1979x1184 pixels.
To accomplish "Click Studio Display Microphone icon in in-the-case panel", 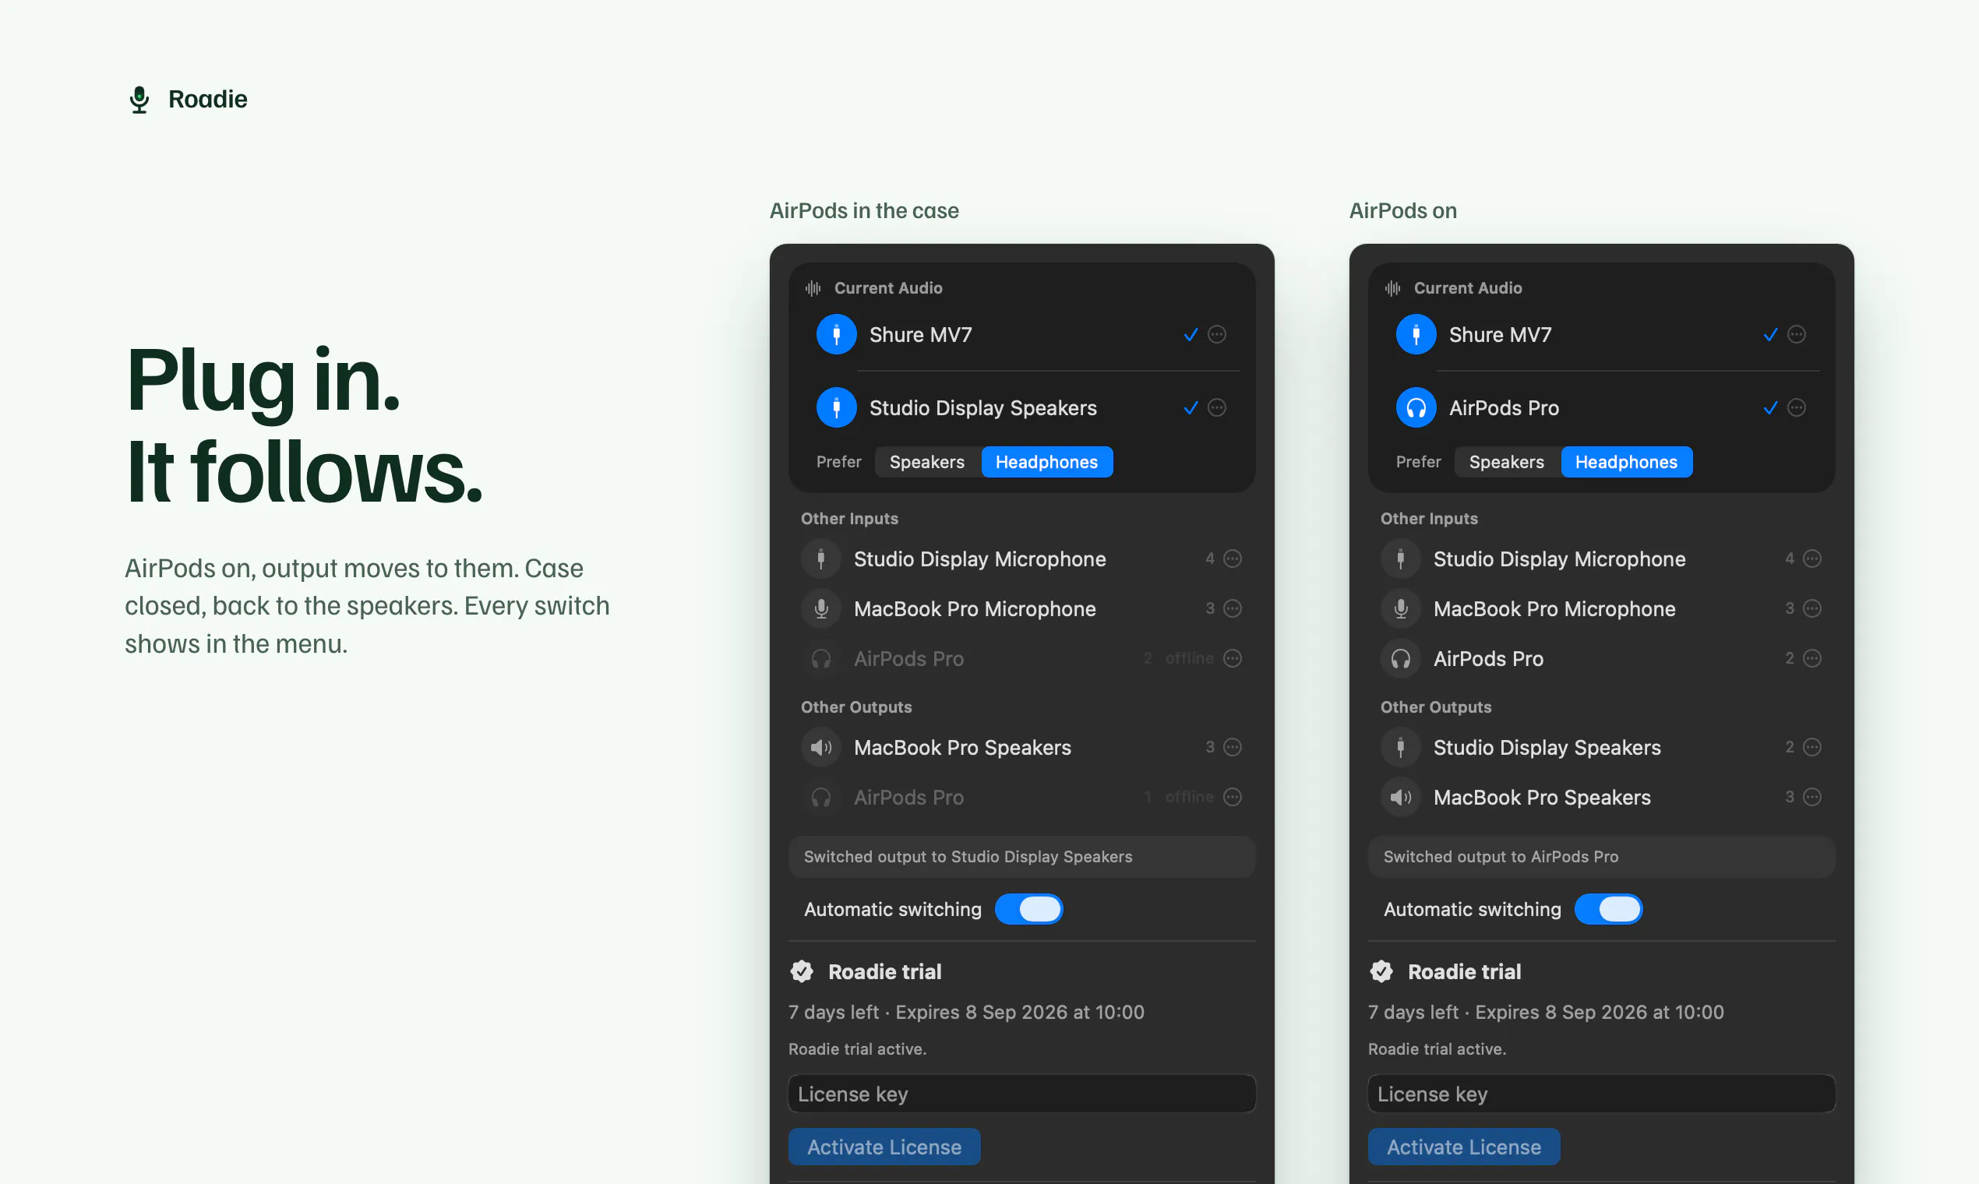I will pos(821,559).
